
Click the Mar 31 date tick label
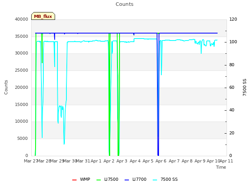tap(83, 161)
